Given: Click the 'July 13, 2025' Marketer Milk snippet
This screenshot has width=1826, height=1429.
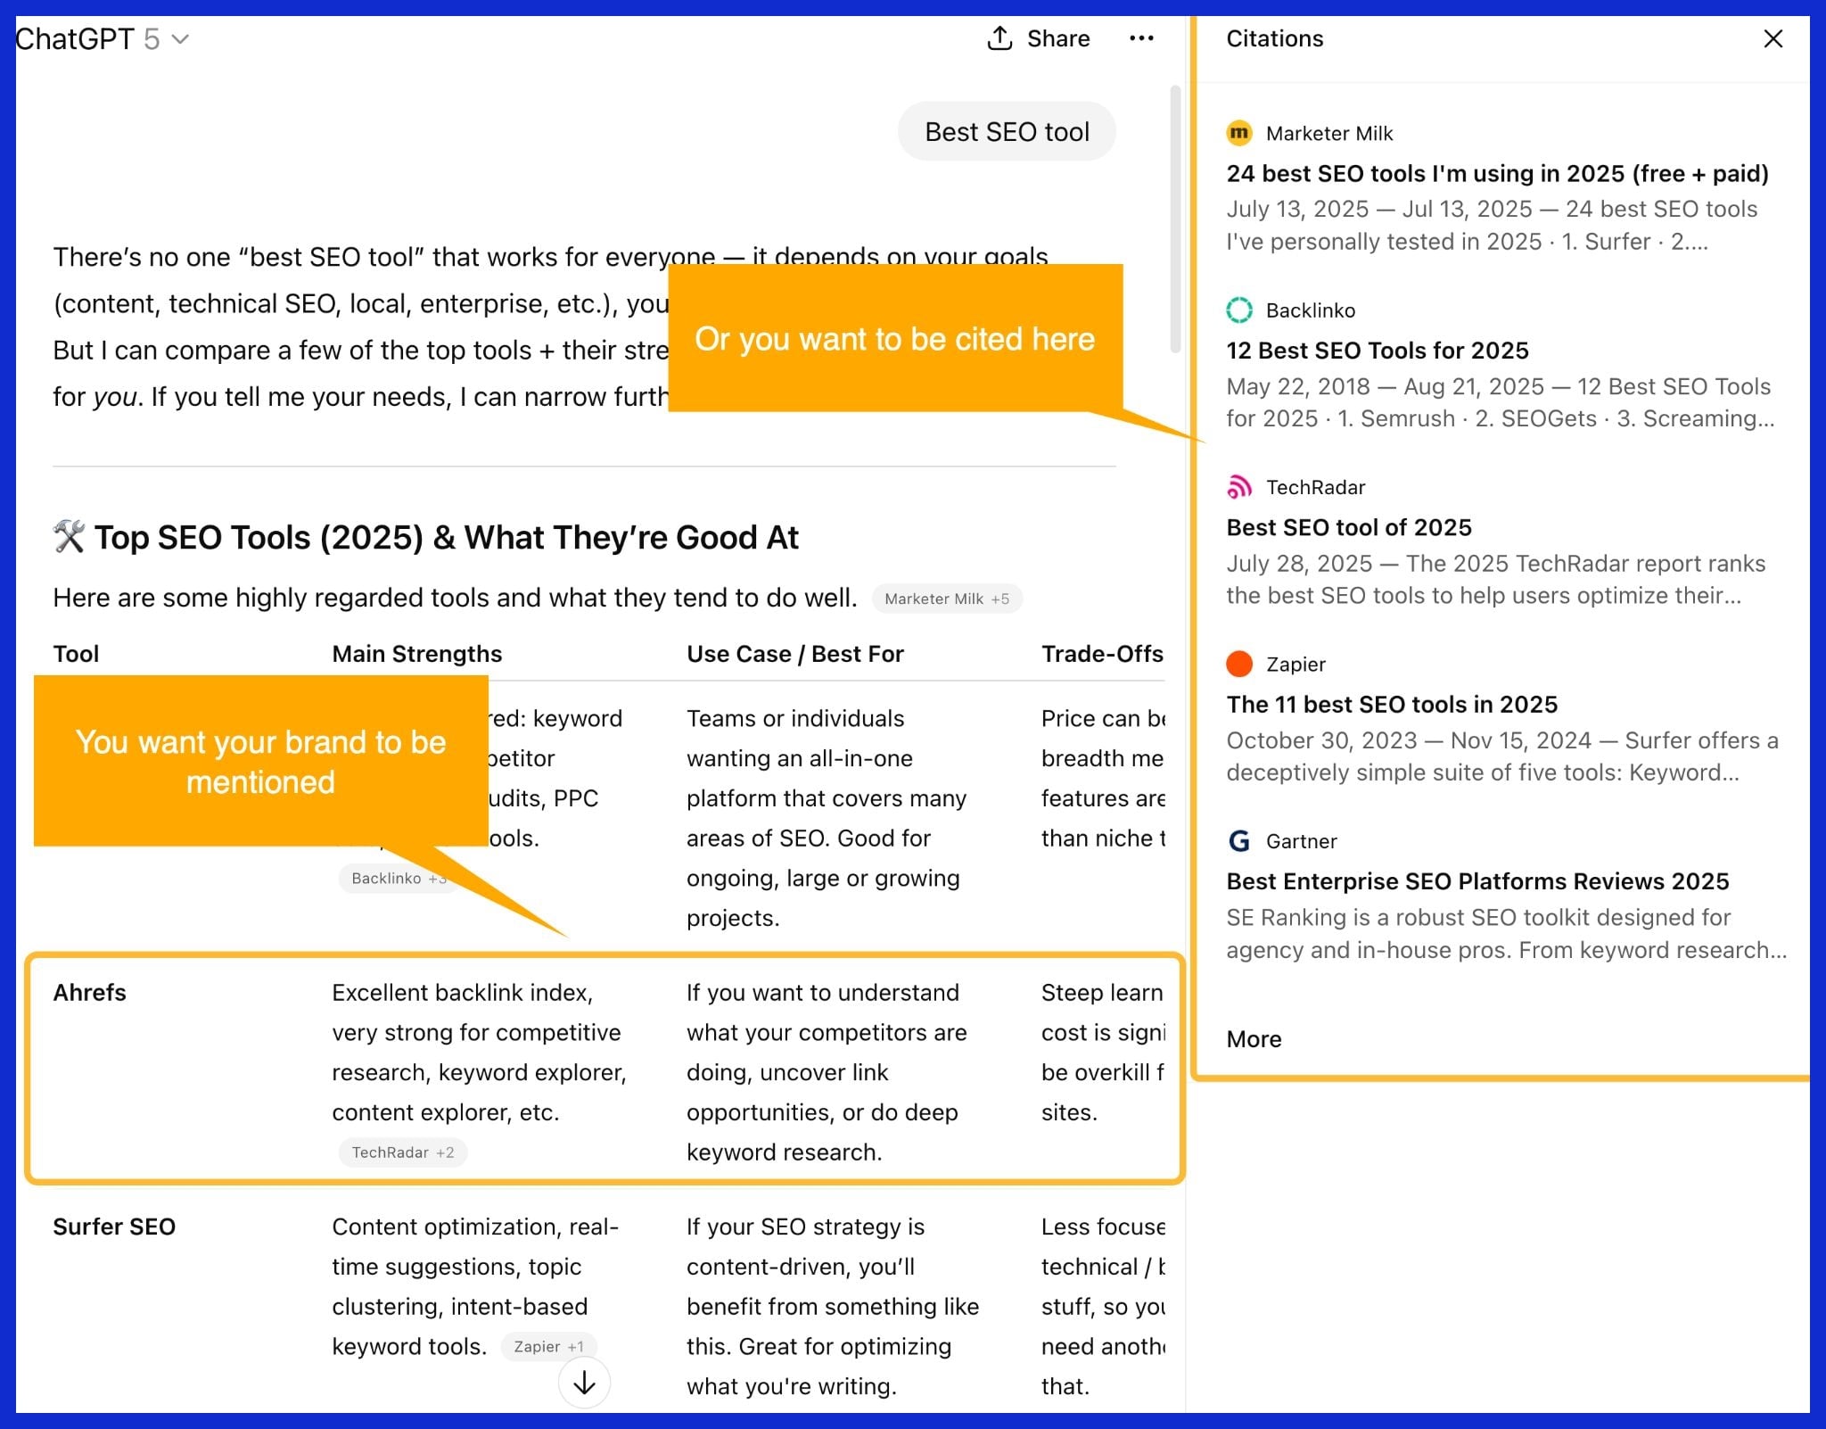Looking at the screenshot, I should 1492,225.
